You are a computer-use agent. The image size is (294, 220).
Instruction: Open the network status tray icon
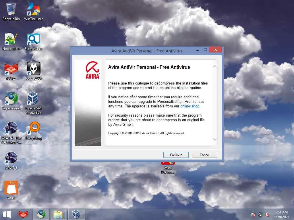(260, 214)
